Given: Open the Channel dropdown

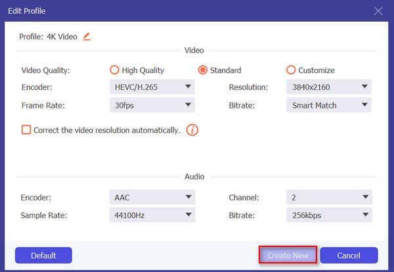Looking at the screenshot, I should tap(330, 197).
